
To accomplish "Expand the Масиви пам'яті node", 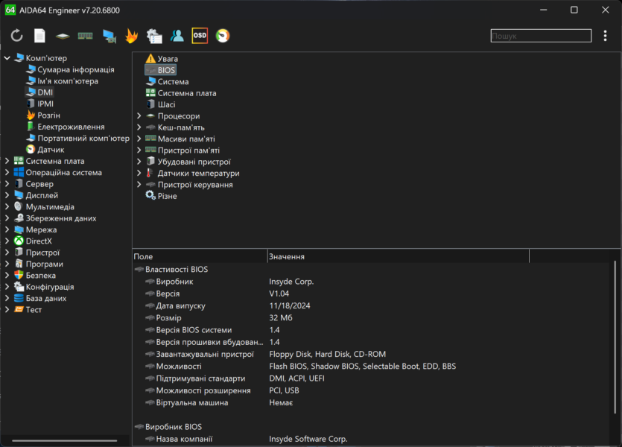I will click(139, 139).
